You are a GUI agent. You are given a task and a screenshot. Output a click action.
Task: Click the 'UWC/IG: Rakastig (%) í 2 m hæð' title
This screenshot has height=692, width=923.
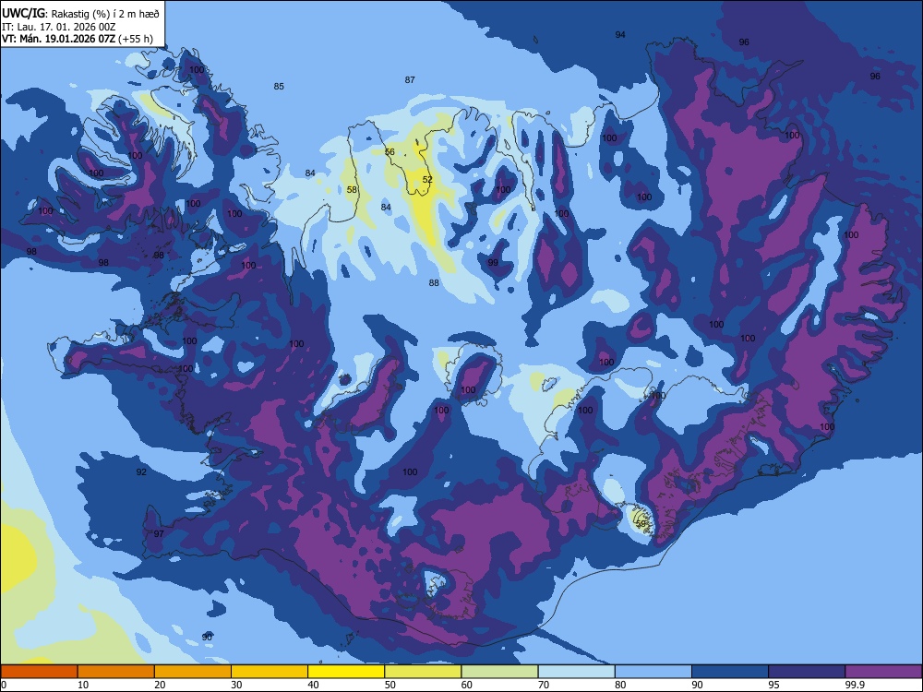point(80,14)
